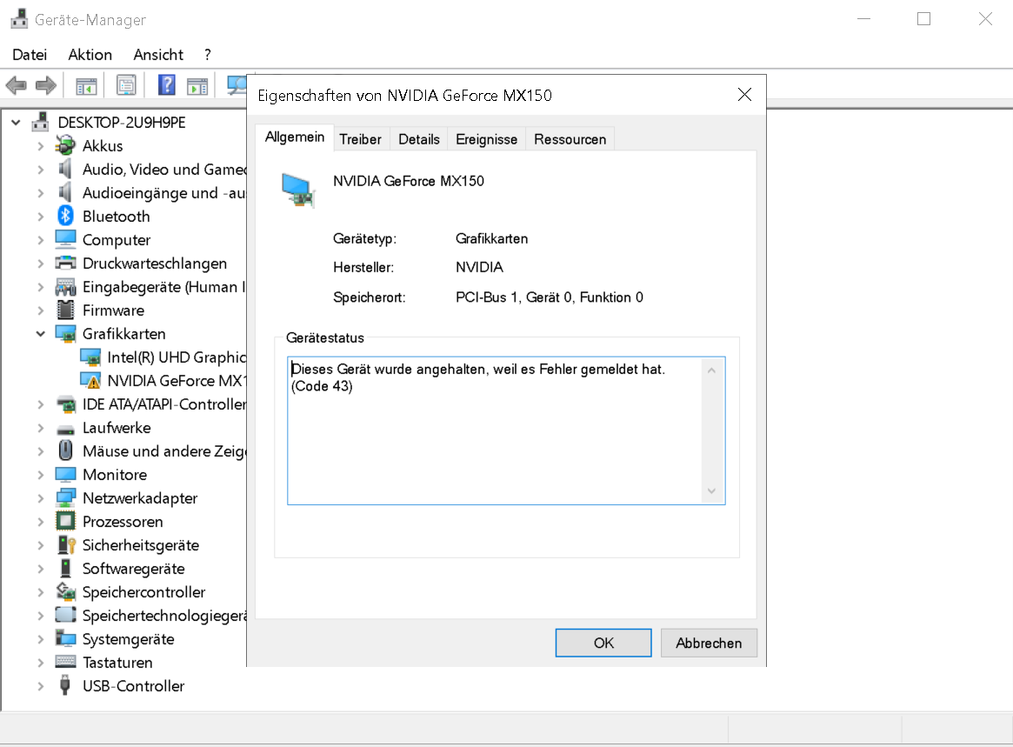This screenshot has height=747, width=1013.
Task: Expand the Laufwerke category
Action: tap(41, 428)
